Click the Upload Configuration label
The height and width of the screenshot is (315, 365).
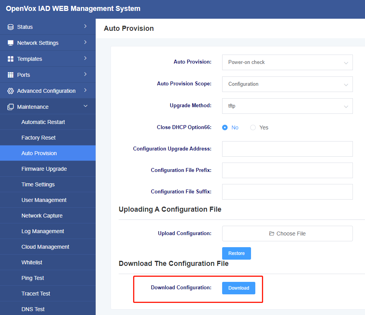pos(185,233)
